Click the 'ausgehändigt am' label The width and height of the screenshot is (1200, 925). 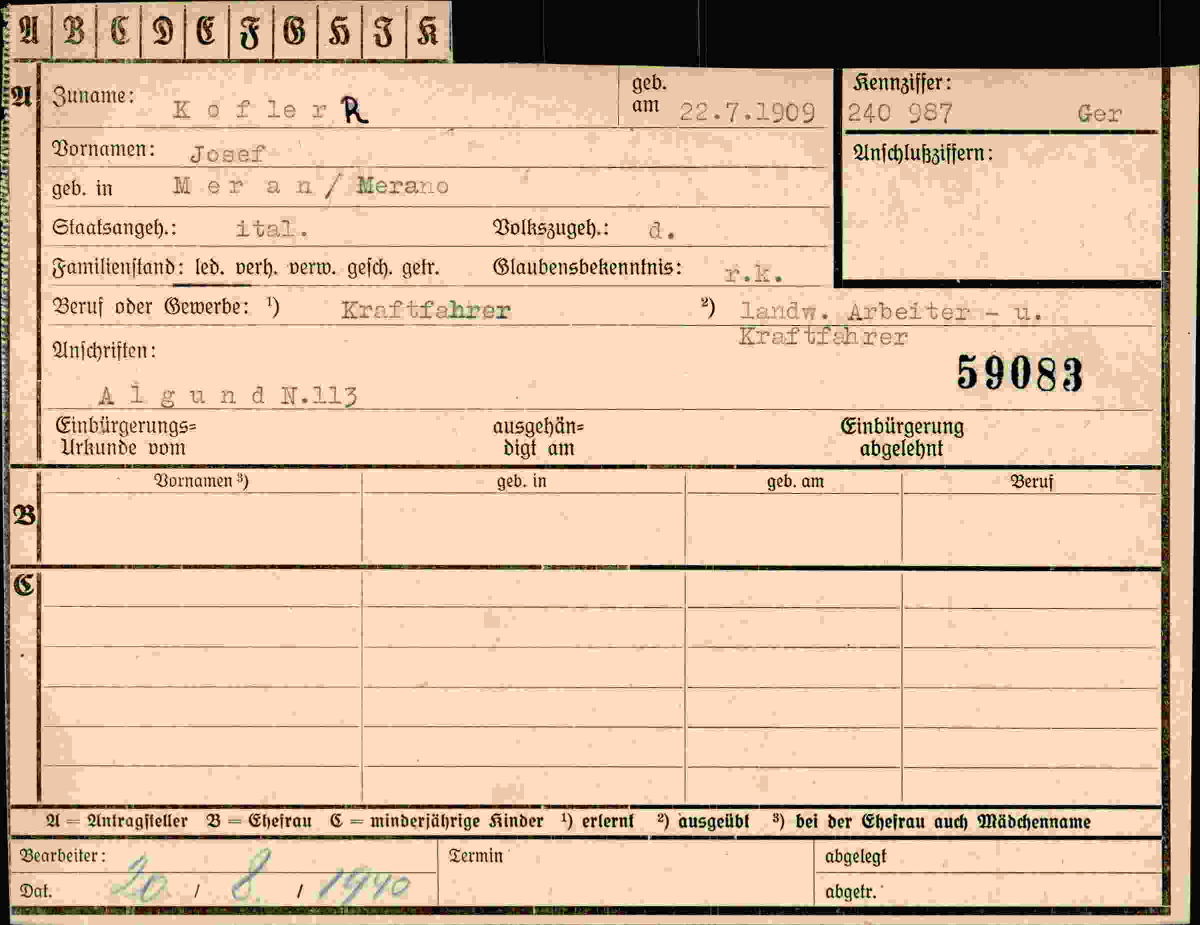click(x=538, y=437)
